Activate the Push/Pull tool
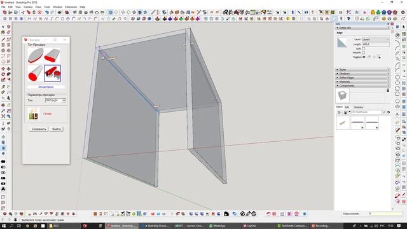Viewport: 407px width, 229px height. tap(8, 69)
